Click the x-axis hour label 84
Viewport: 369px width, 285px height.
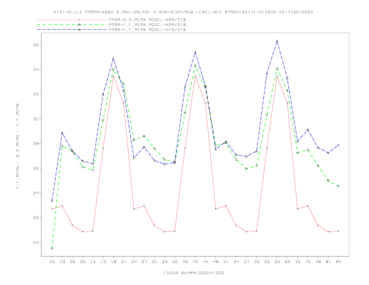click(x=338, y=262)
